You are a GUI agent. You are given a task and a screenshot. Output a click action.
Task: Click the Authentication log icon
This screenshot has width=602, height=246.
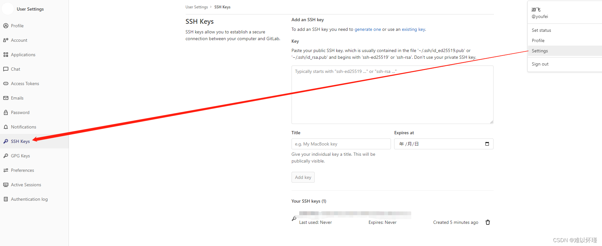click(6, 199)
